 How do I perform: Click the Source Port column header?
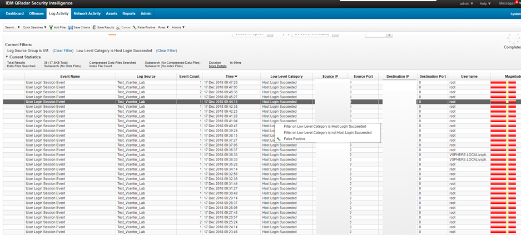tap(363, 77)
